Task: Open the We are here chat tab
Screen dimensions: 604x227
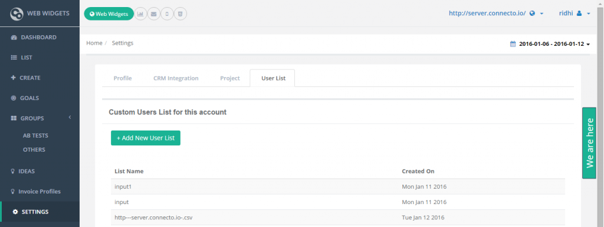Action: pyautogui.click(x=589, y=143)
